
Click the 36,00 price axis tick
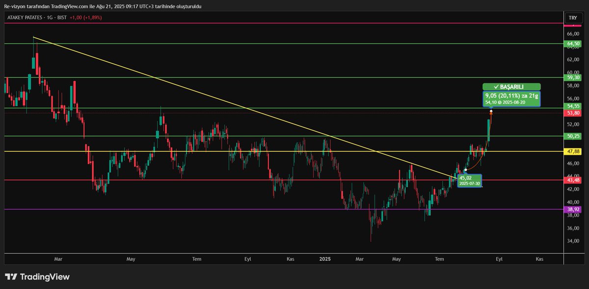coord(573,228)
